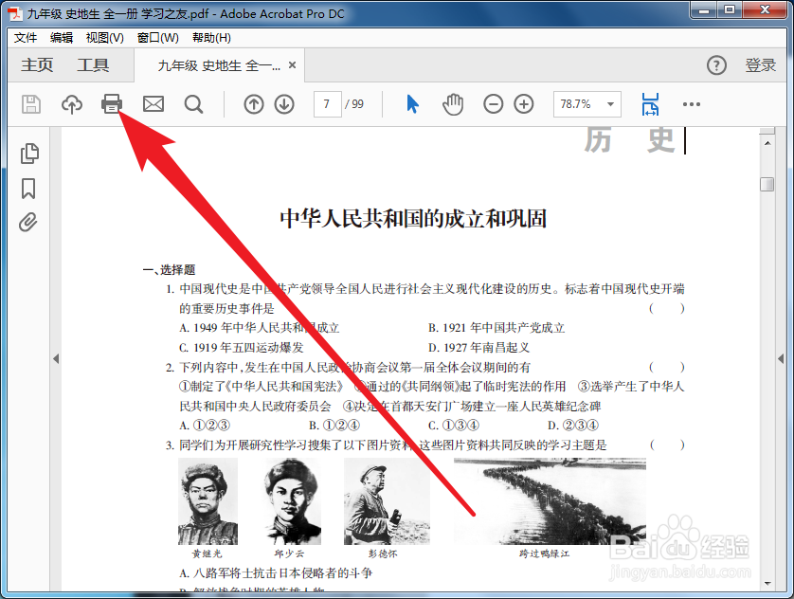Image resolution: width=794 pixels, height=599 pixels.
Task: Click the 登录 sign-in button
Action: (x=761, y=65)
